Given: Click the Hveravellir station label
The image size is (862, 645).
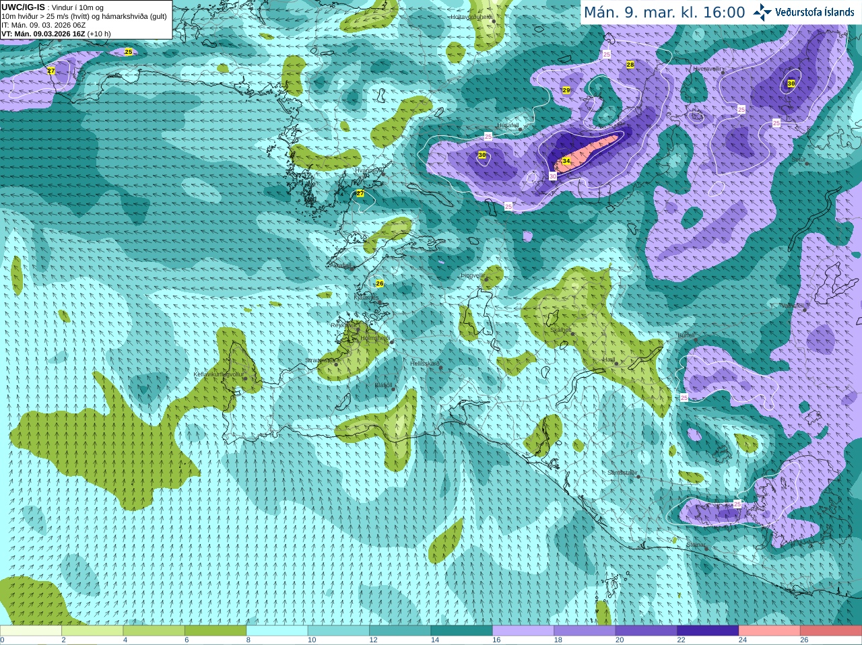Looking at the screenshot, I should [707, 69].
